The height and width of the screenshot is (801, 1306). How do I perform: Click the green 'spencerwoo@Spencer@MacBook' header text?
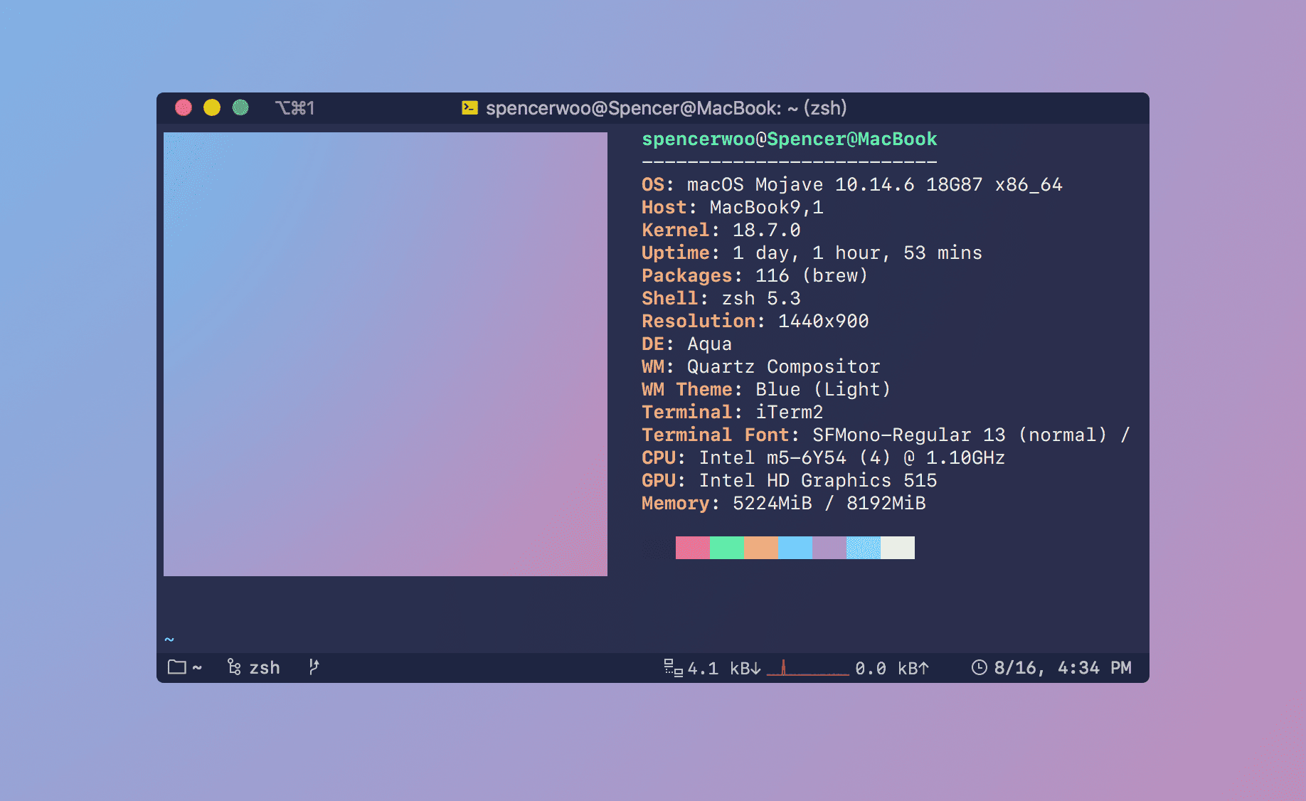click(790, 139)
